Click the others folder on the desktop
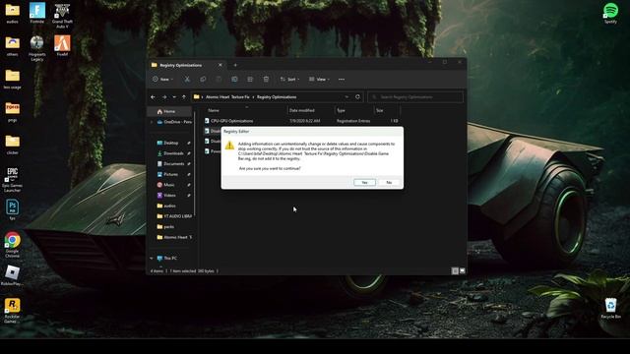630x354 pixels. 13,46
